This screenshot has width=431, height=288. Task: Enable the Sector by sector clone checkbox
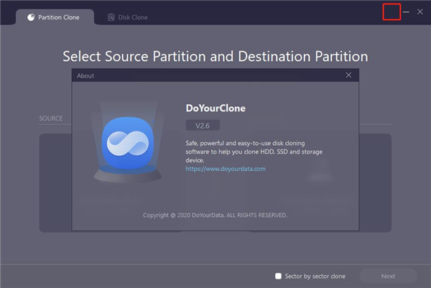tap(278, 276)
